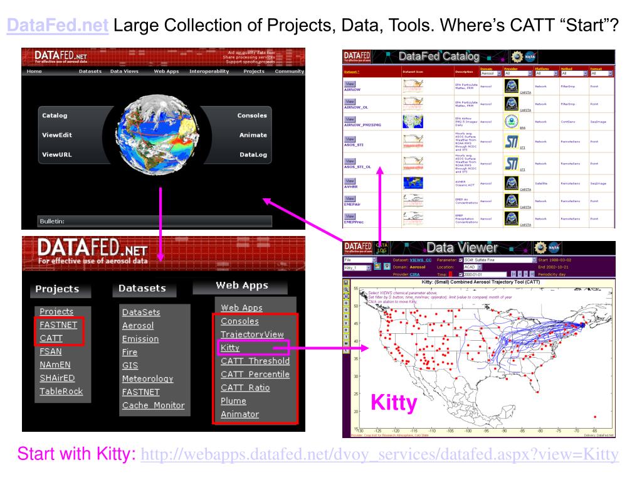Click View button for AIRNOW dataset
The image size is (642, 482).
coord(350,84)
